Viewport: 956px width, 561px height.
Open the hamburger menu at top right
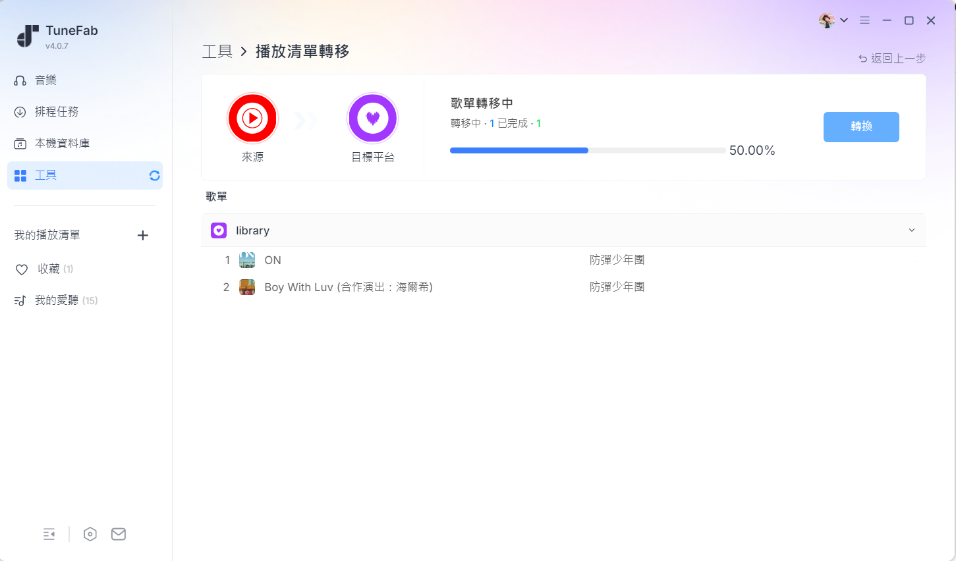point(864,20)
